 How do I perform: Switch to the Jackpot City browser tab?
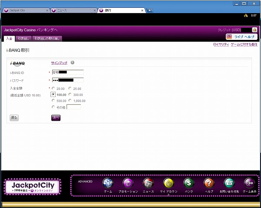click(26, 10)
